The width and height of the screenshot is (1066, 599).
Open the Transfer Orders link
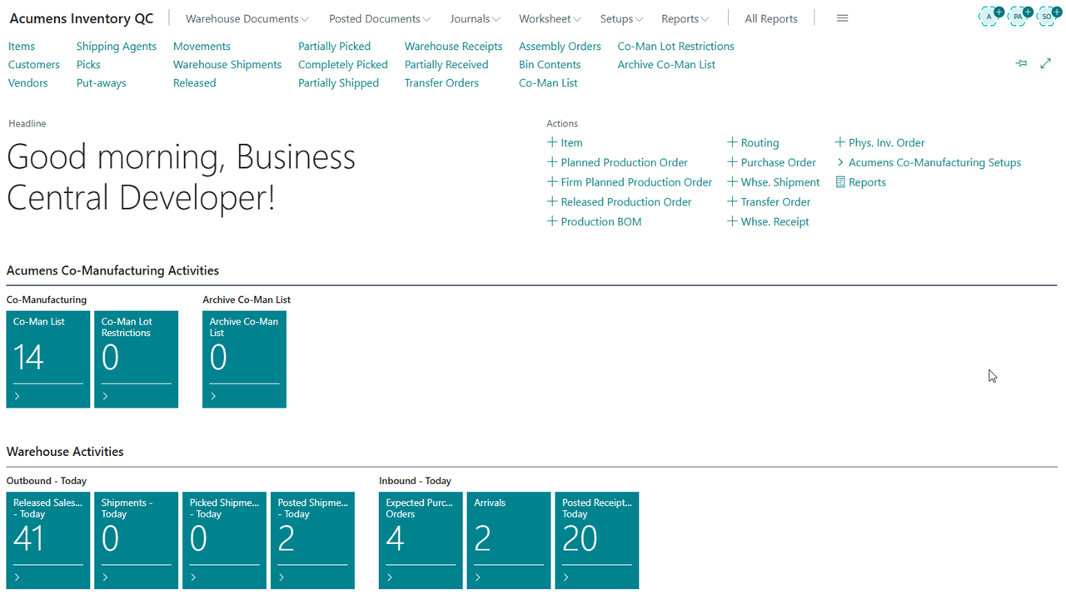441,82
